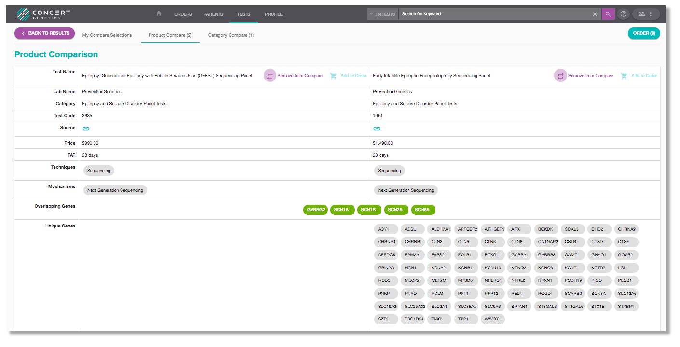Viewport: 680px width, 347px height.
Task: Select the SCN1A overlapping gene chip
Action: pyautogui.click(x=342, y=210)
